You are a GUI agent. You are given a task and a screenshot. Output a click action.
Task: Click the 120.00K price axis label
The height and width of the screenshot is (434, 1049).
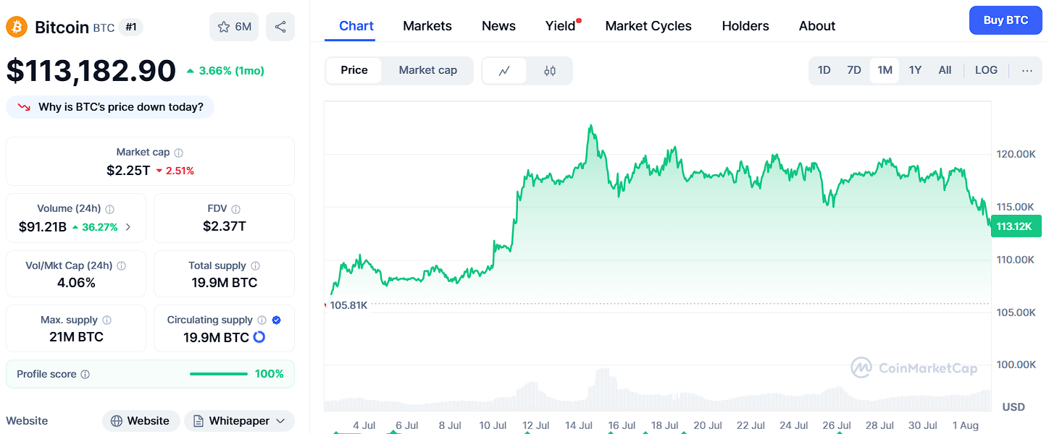[x=1016, y=154]
